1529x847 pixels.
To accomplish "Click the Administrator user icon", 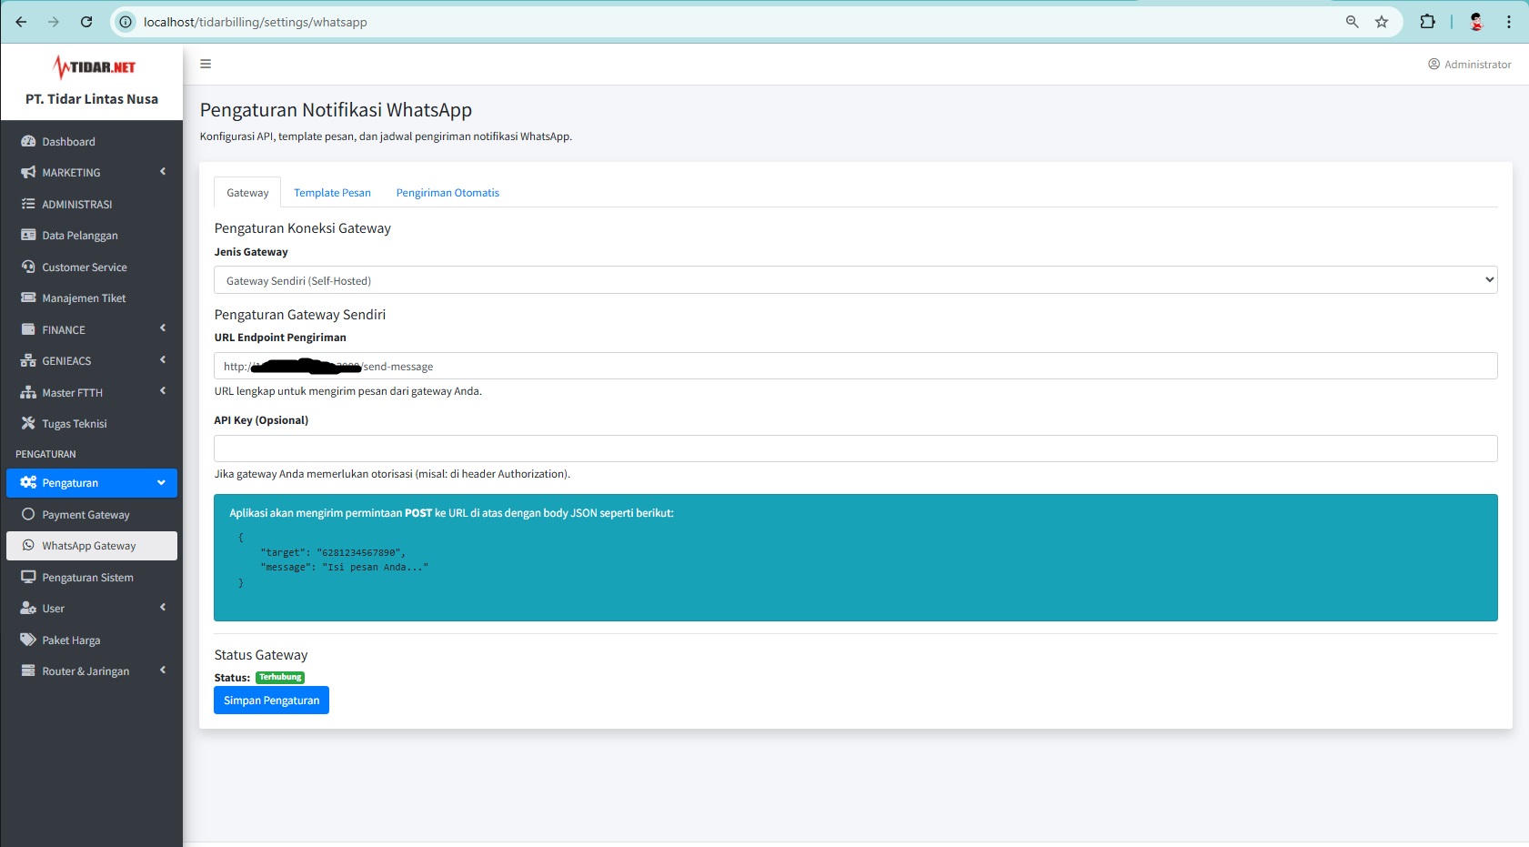I will 1433,64.
